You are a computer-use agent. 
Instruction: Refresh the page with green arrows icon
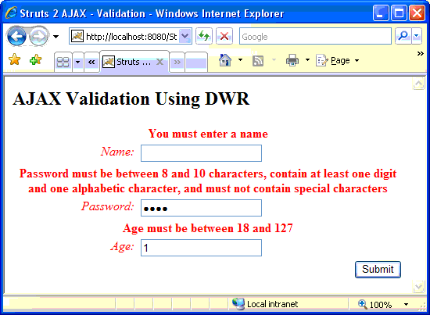click(204, 36)
